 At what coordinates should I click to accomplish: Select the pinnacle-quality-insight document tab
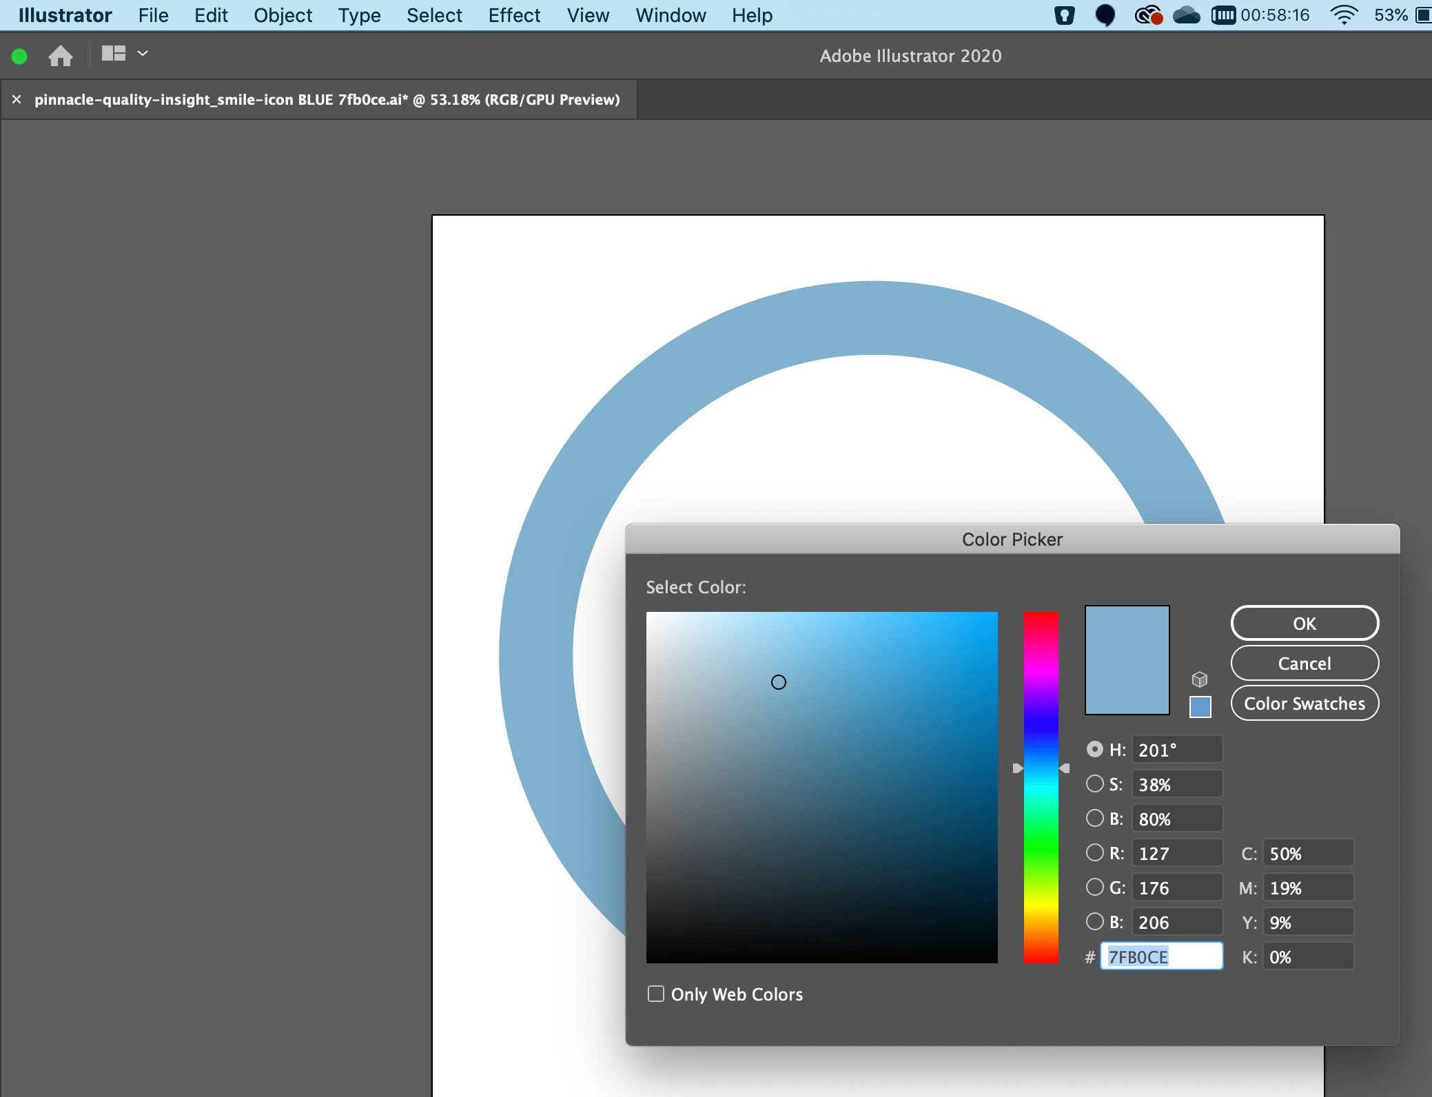[x=327, y=100]
